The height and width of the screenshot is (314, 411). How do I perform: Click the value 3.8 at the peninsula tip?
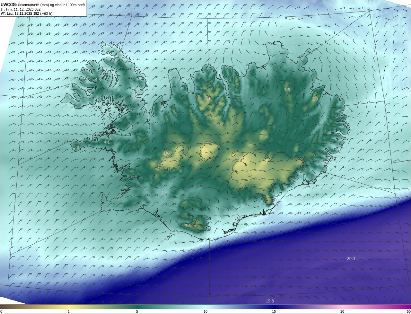coord(76,147)
